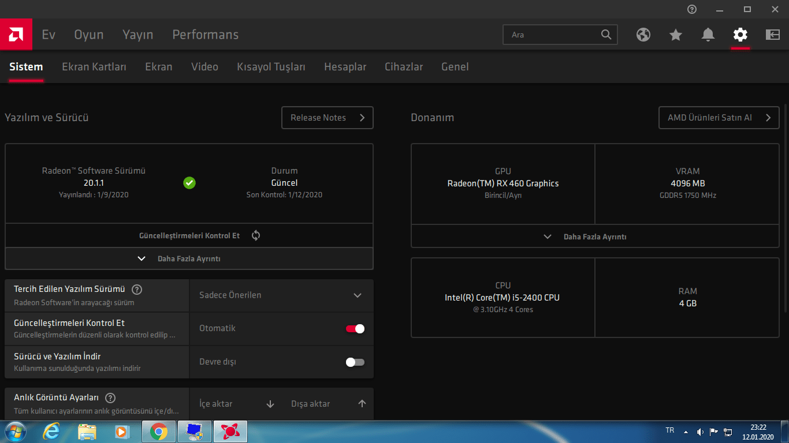
Task: Disable the automatic update check toggle
Action: [355, 329]
